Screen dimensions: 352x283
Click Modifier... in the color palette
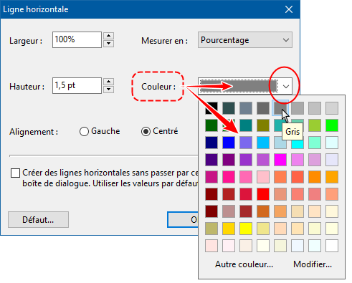(313, 264)
